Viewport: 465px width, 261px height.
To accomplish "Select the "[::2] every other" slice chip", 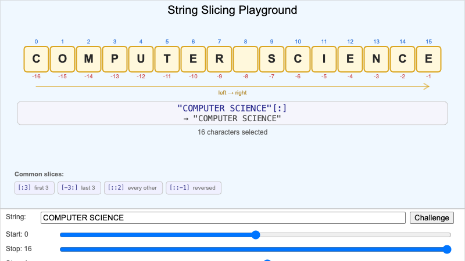I will point(134,188).
